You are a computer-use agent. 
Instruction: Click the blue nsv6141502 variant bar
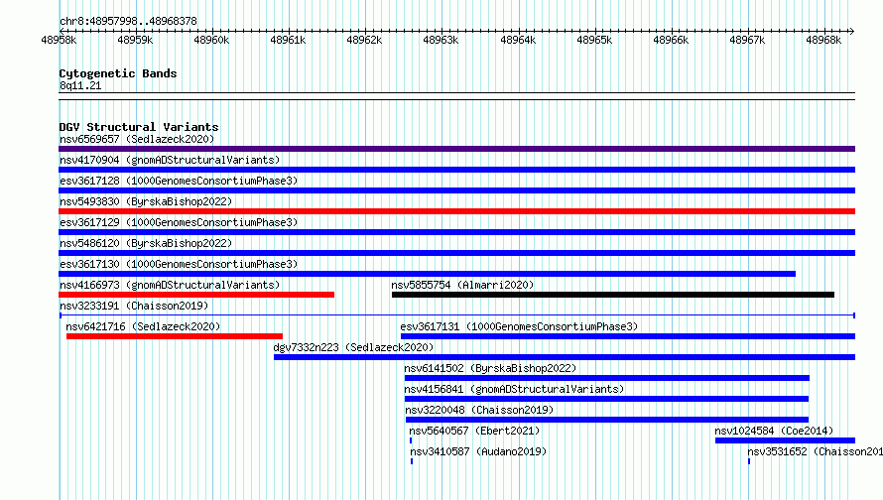606,378
